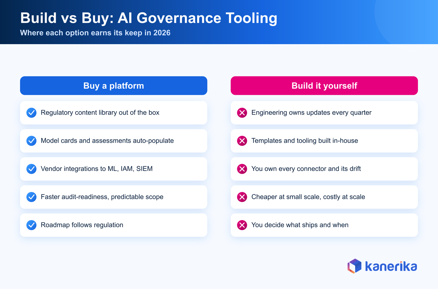Click the cross icon beside You own every connector

click(242, 169)
